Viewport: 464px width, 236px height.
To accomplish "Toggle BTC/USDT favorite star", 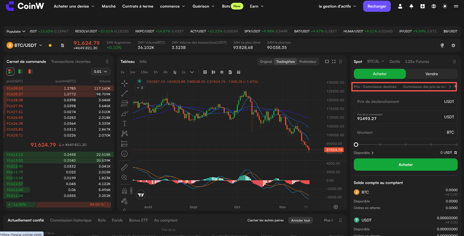I will pos(50,45).
